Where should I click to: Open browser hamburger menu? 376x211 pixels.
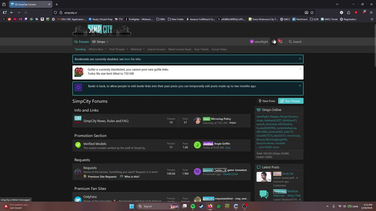point(371,13)
